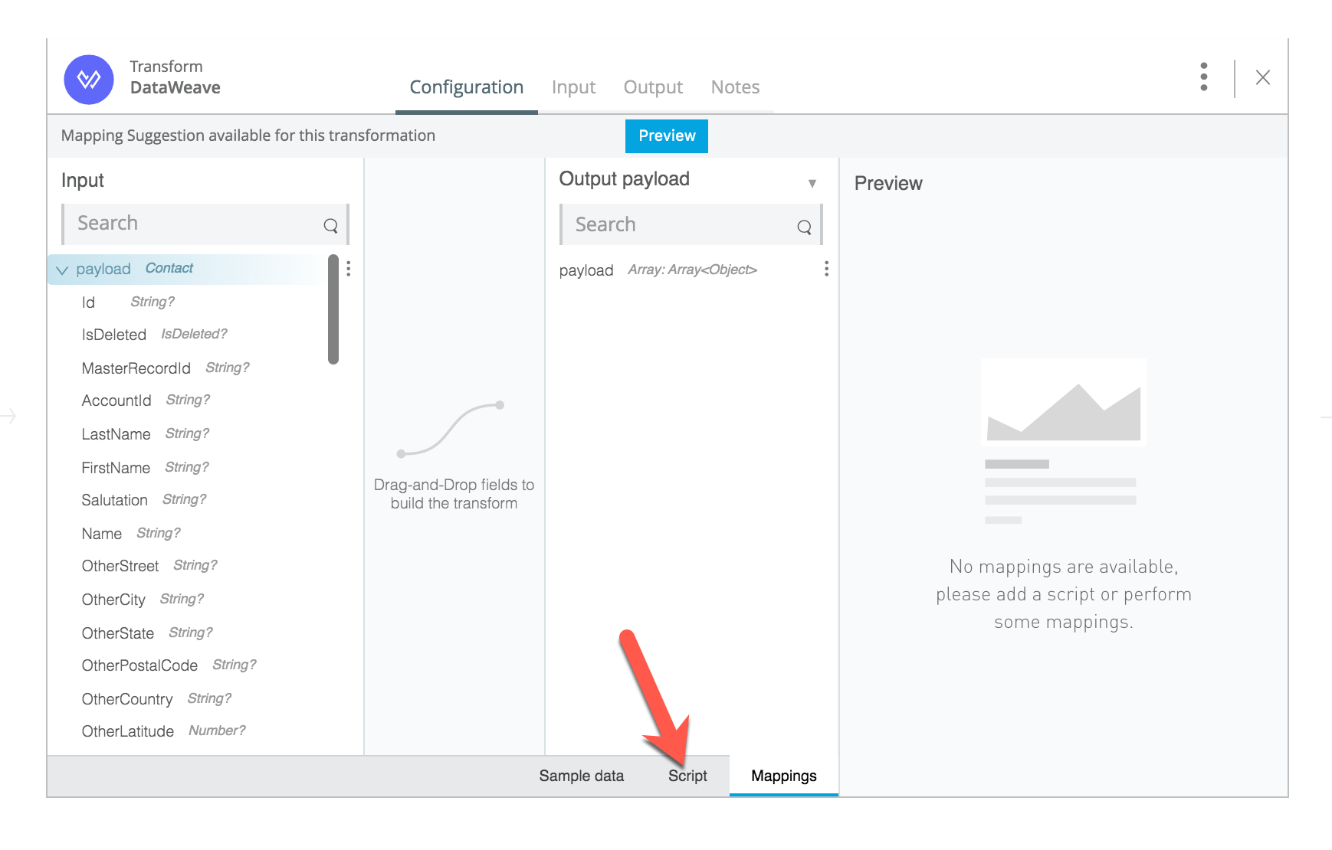Open input payload Contact kebab menu
The width and height of the screenshot is (1332, 850).
(x=349, y=269)
